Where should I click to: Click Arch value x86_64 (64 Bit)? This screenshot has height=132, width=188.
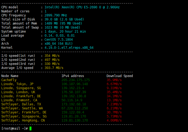(59, 44)
